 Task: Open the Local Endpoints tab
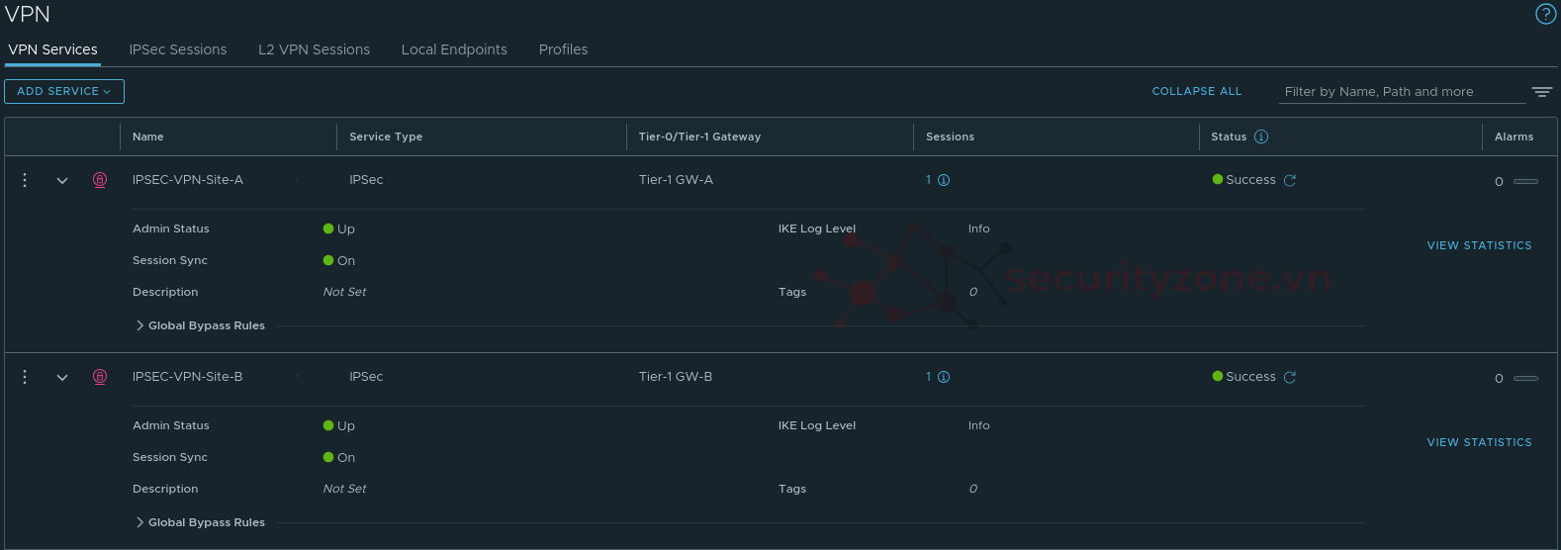click(454, 49)
